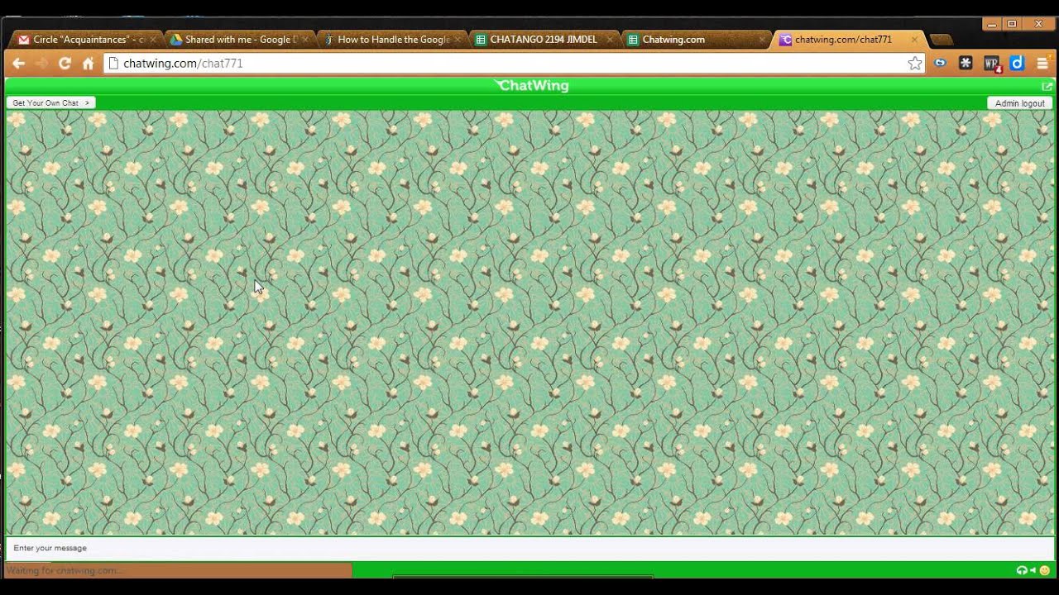Open the Chrome hamburger menu
Image resolution: width=1059 pixels, height=595 pixels.
point(1042,63)
